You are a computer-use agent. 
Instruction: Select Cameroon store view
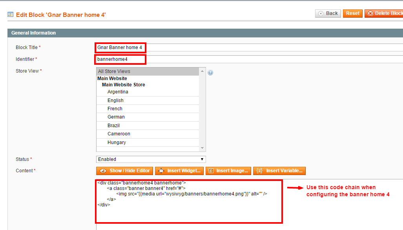pyautogui.click(x=148, y=134)
